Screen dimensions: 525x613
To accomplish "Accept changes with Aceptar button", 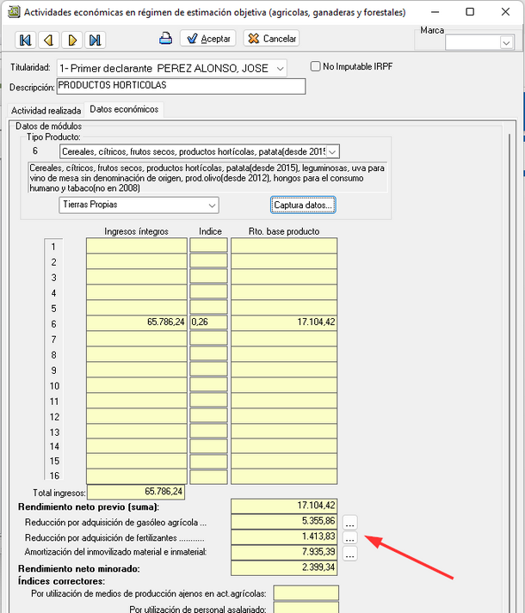I will pyautogui.click(x=208, y=39).
